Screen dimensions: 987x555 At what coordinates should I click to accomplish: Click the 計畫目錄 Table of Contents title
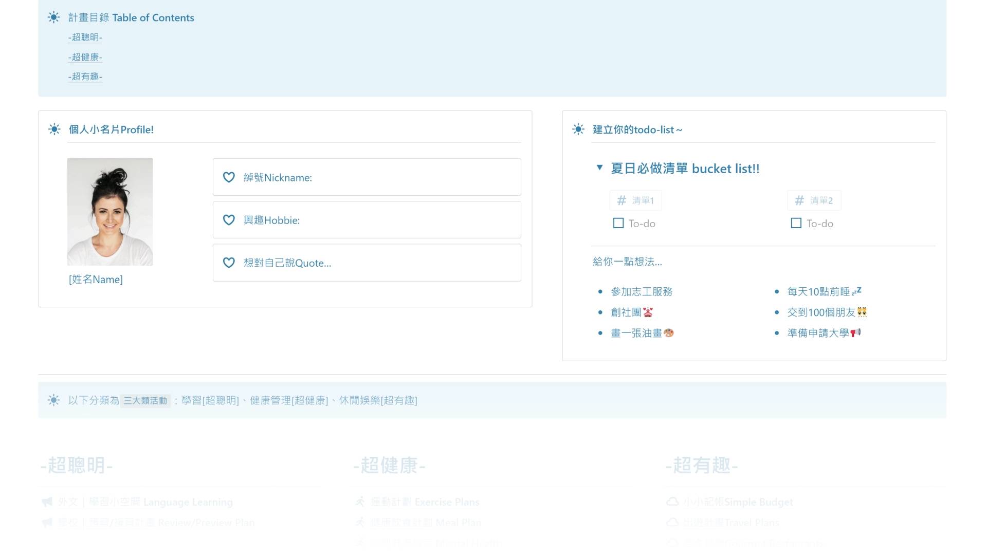tap(131, 17)
